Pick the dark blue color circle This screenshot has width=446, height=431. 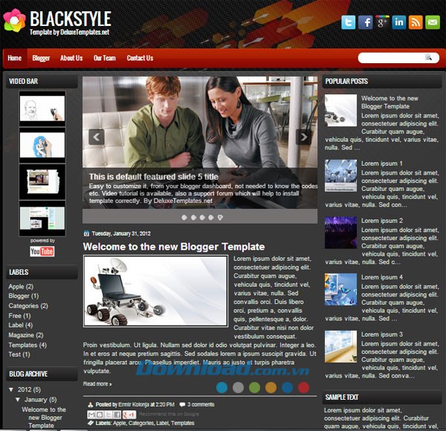click(x=287, y=387)
